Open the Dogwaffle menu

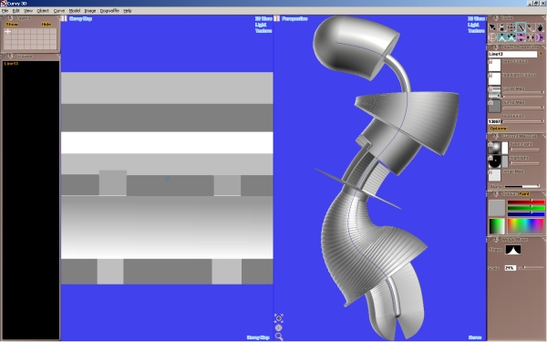tap(109, 11)
